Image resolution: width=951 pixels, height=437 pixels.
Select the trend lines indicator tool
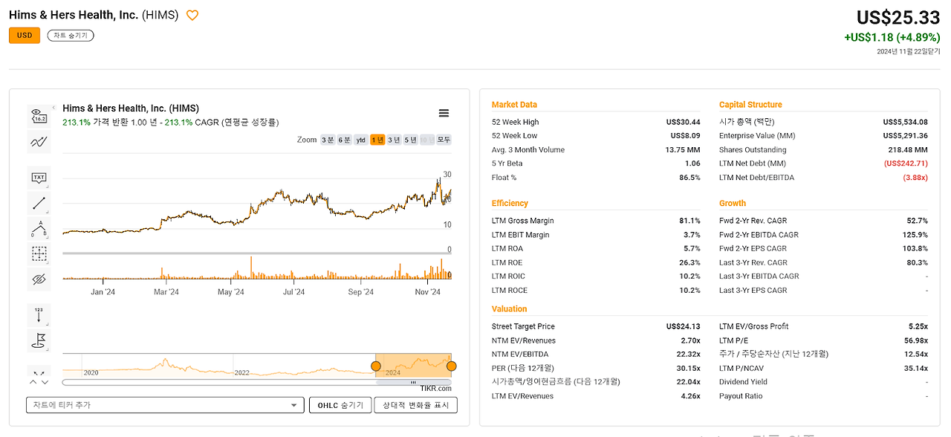[39, 141]
